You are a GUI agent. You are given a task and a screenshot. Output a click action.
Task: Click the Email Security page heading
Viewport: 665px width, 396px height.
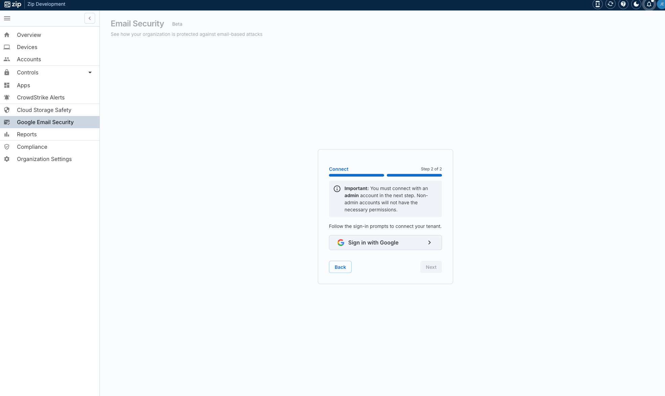click(137, 23)
